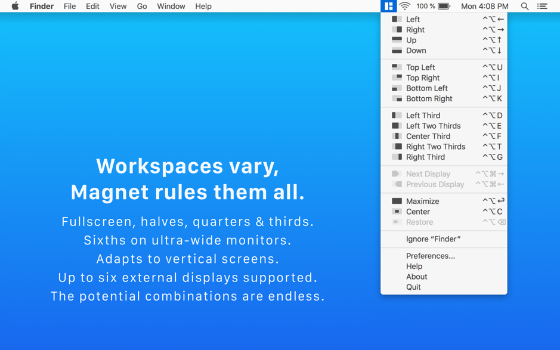560x350 pixels.
Task: Open the Apple menu
Action: pos(15,7)
